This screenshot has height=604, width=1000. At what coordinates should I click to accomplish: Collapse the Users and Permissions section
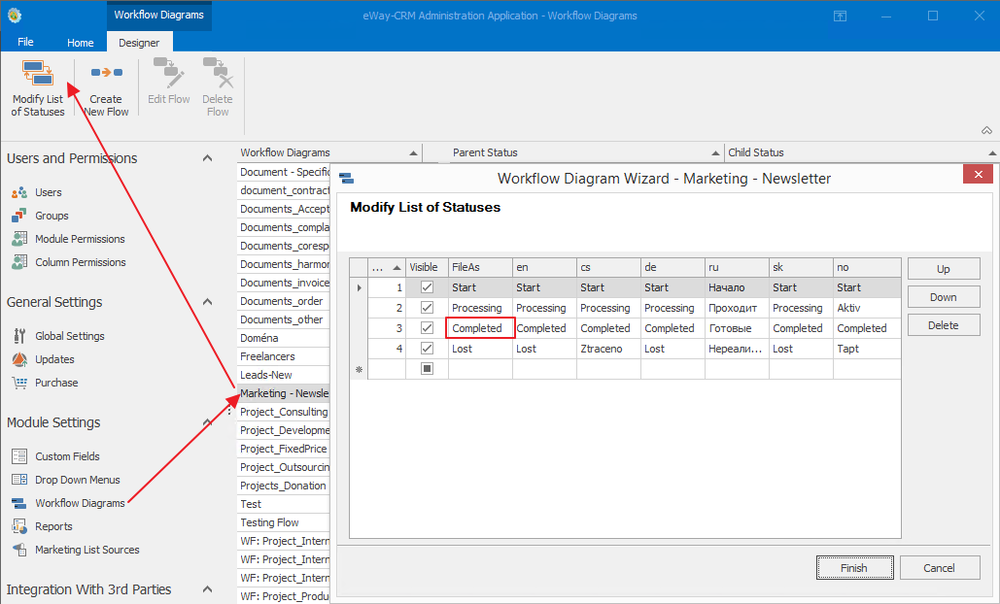pos(207,158)
